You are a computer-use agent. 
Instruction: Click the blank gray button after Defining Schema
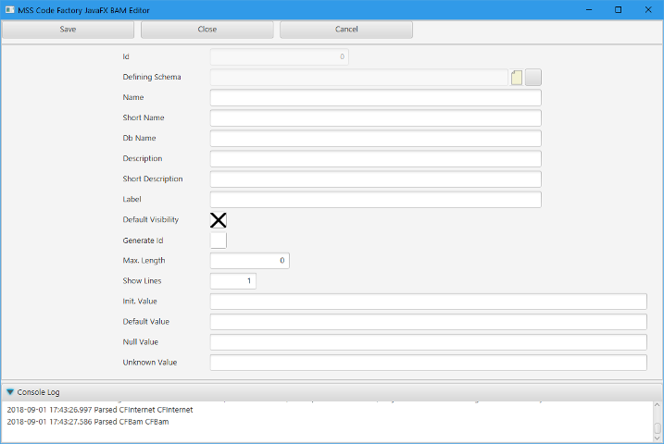tap(533, 78)
